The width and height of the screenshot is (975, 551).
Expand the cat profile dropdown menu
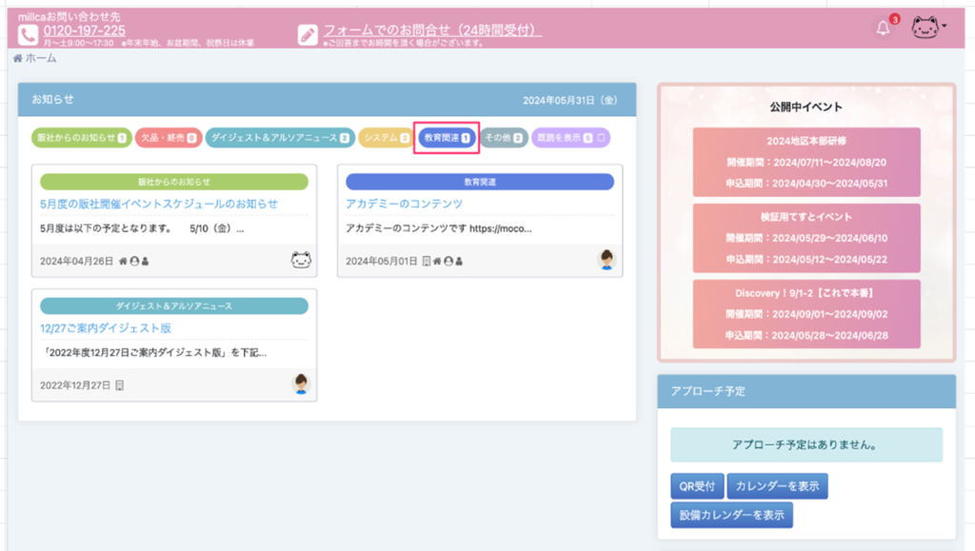(x=929, y=28)
